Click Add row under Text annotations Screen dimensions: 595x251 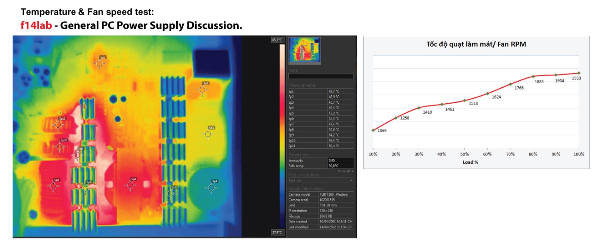click(x=295, y=181)
